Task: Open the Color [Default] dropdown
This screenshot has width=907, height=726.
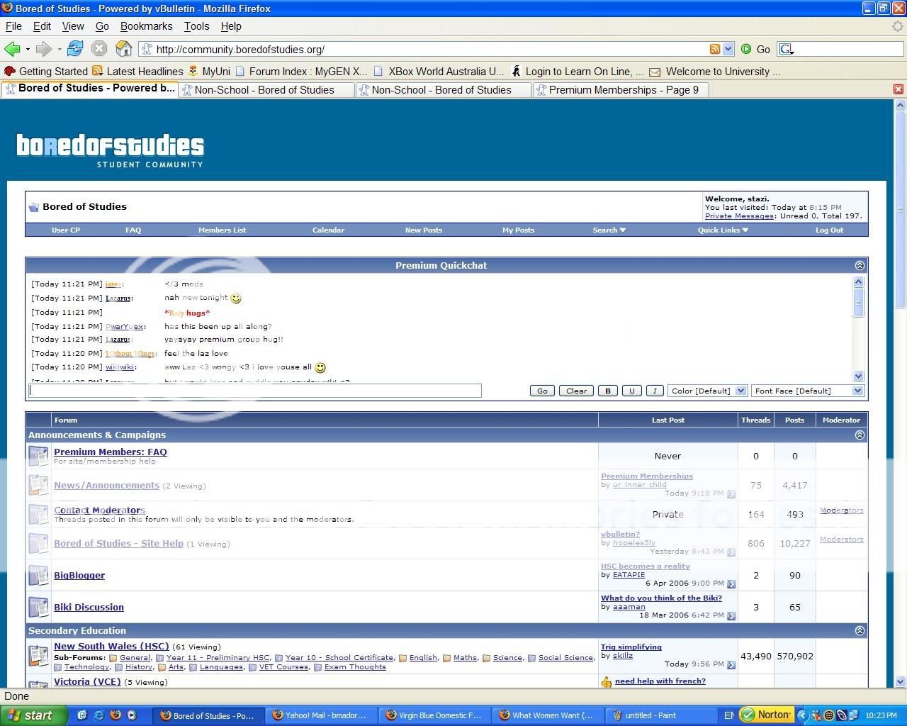Action: (707, 391)
